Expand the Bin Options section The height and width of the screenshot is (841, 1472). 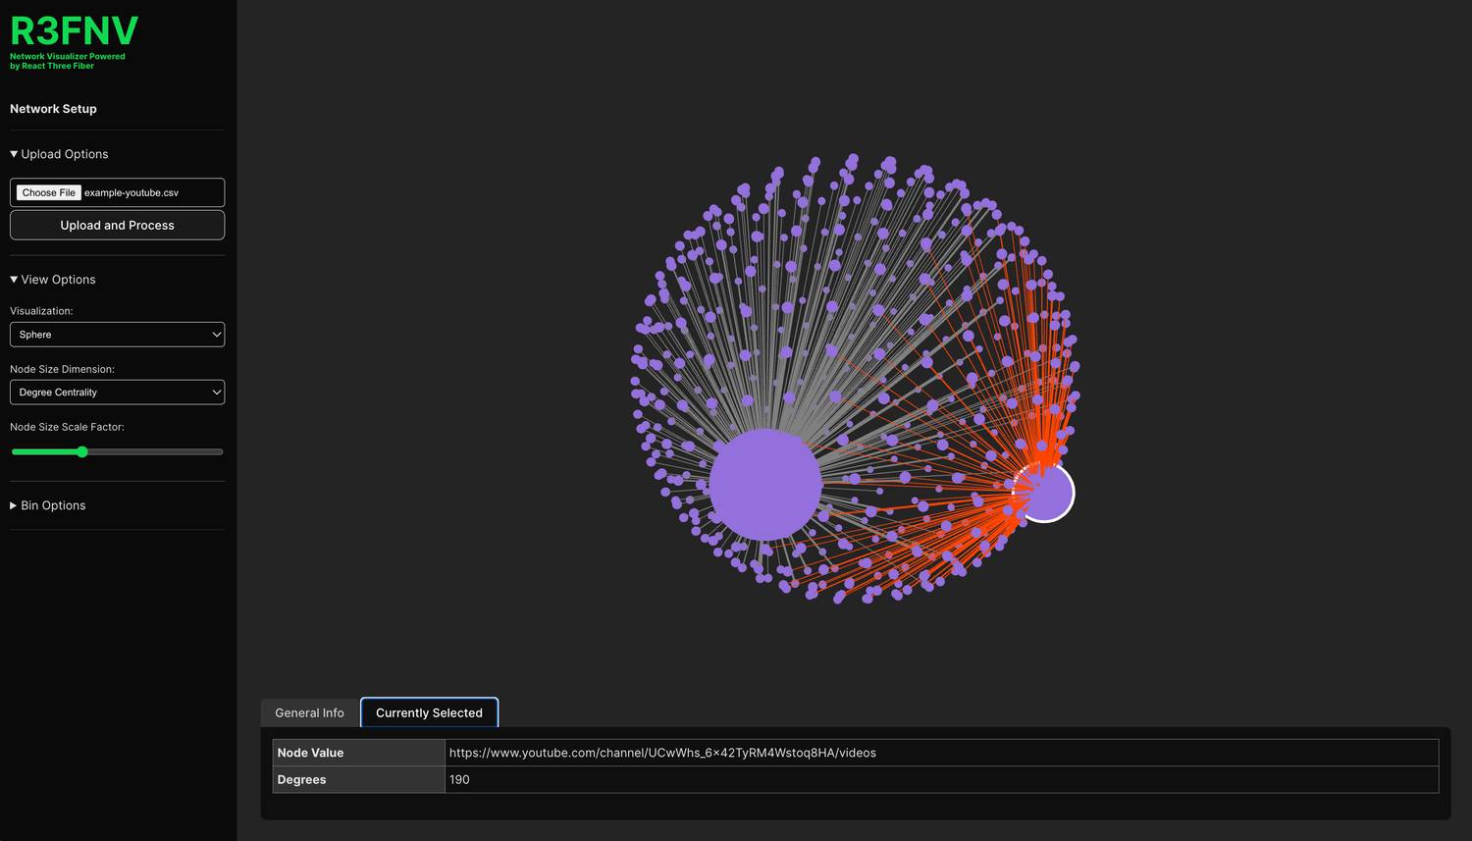(x=48, y=505)
